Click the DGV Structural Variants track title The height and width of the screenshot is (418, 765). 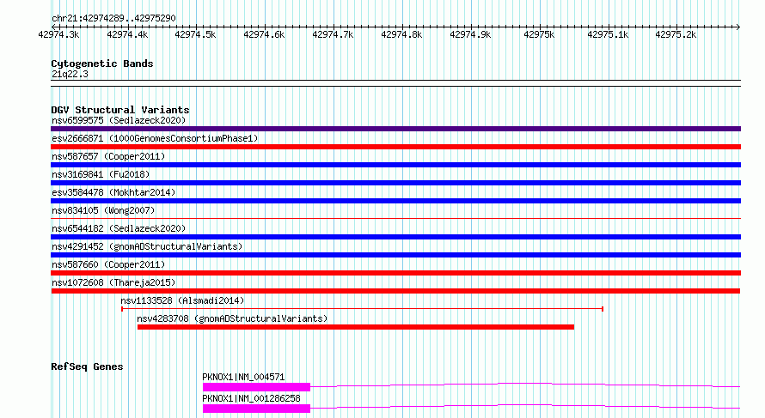120,110
